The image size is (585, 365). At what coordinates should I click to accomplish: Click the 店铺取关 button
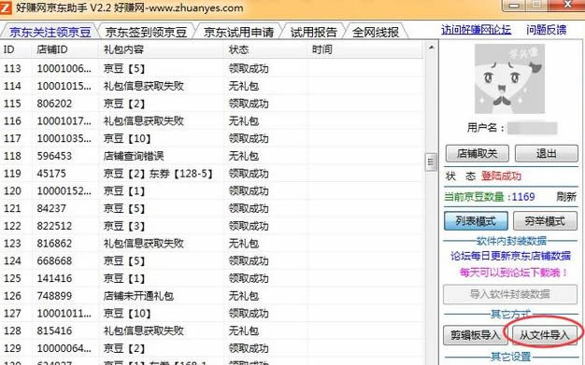point(478,153)
